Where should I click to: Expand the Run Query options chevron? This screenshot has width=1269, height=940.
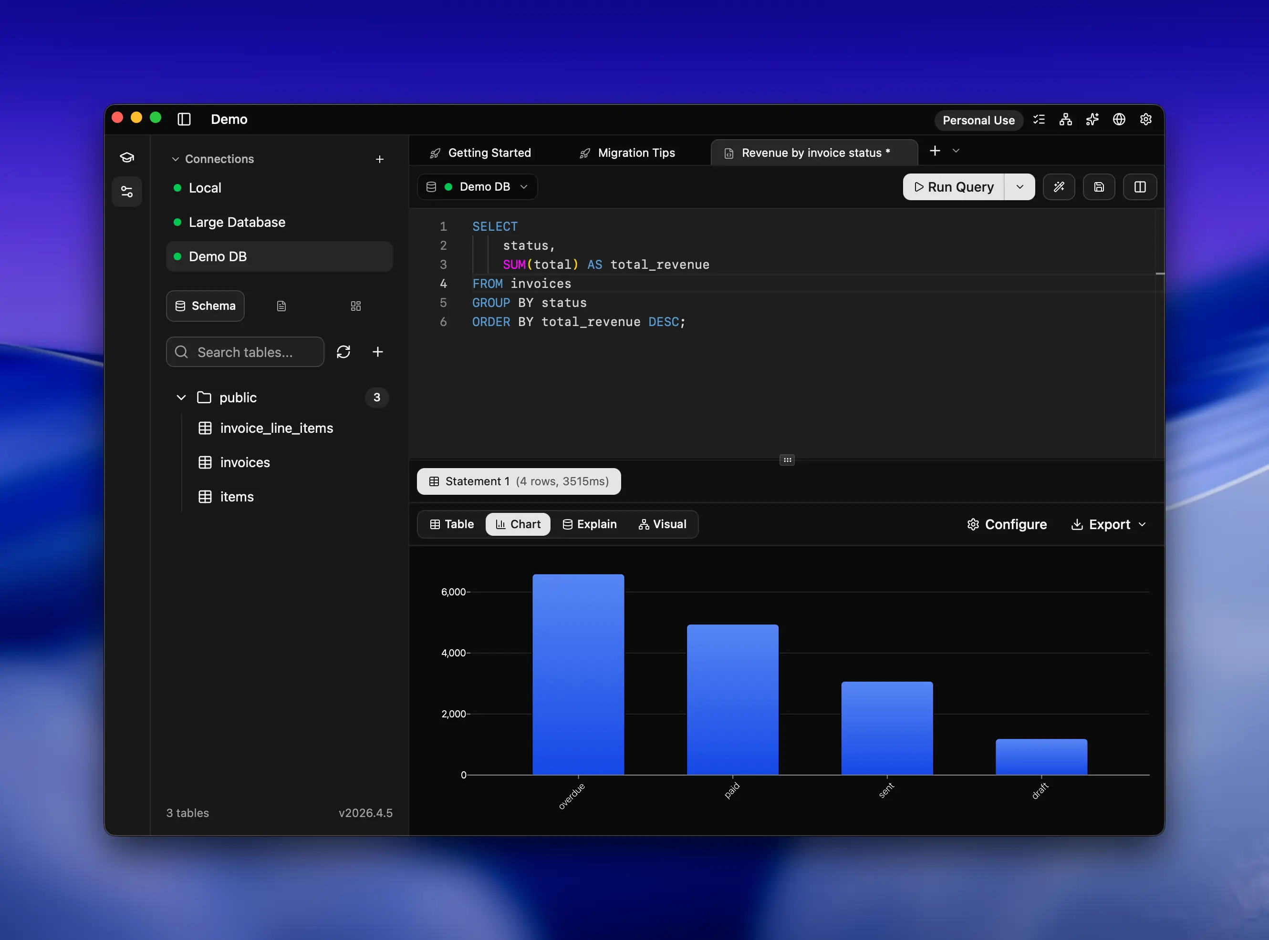point(1019,187)
